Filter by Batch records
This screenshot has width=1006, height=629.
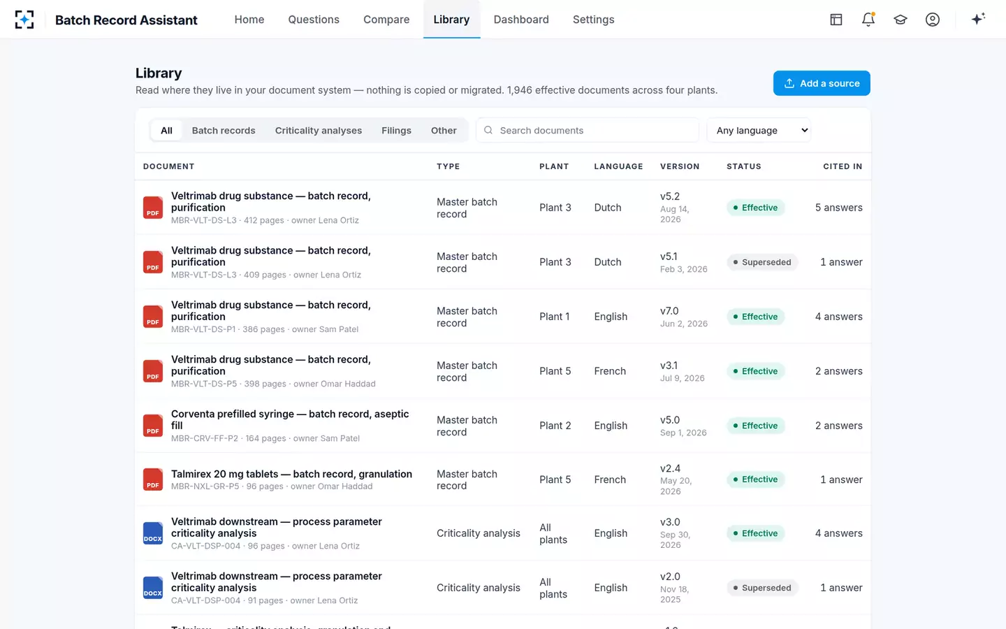(224, 130)
